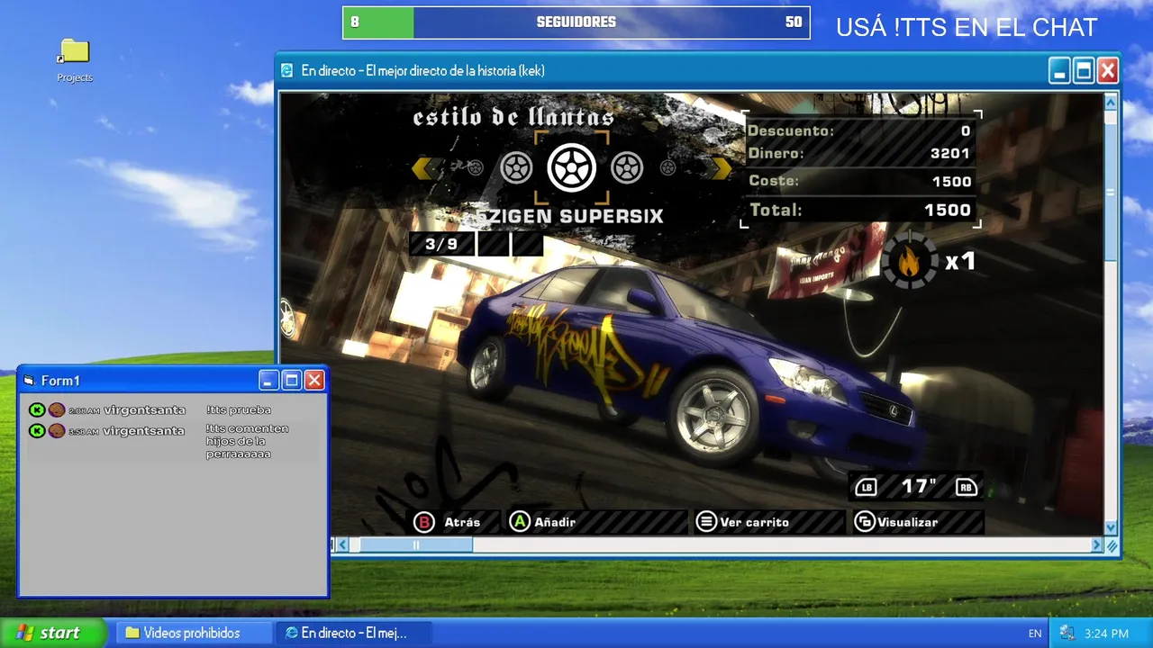The height and width of the screenshot is (648, 1153).
Task: Go to the previous rim style with the left arrow
Action: tap(423, 167)
